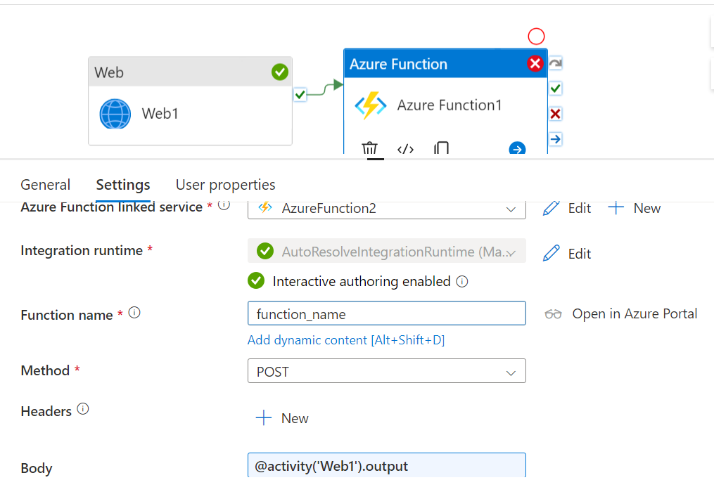This screenshot has width=714, height=480.
Task: Show info about Azure Function linked service
Action: click(224, 205)
